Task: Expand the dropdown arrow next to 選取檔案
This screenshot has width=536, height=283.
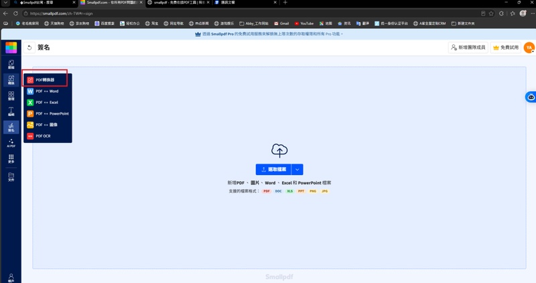Action: click(x=297, y=170)
